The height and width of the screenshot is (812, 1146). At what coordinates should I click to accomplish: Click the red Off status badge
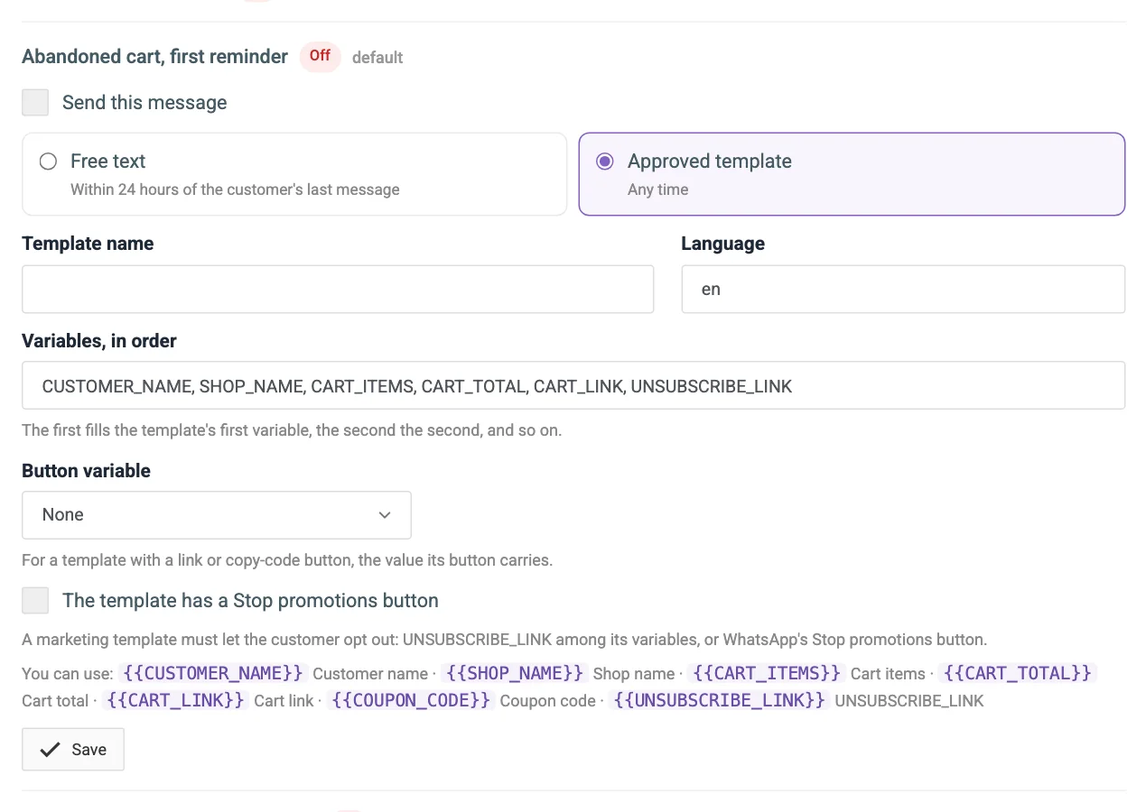[320, 56]
